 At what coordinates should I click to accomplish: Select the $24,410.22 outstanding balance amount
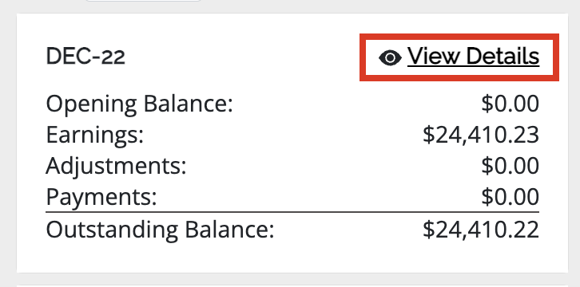click(x=481, y=230)
